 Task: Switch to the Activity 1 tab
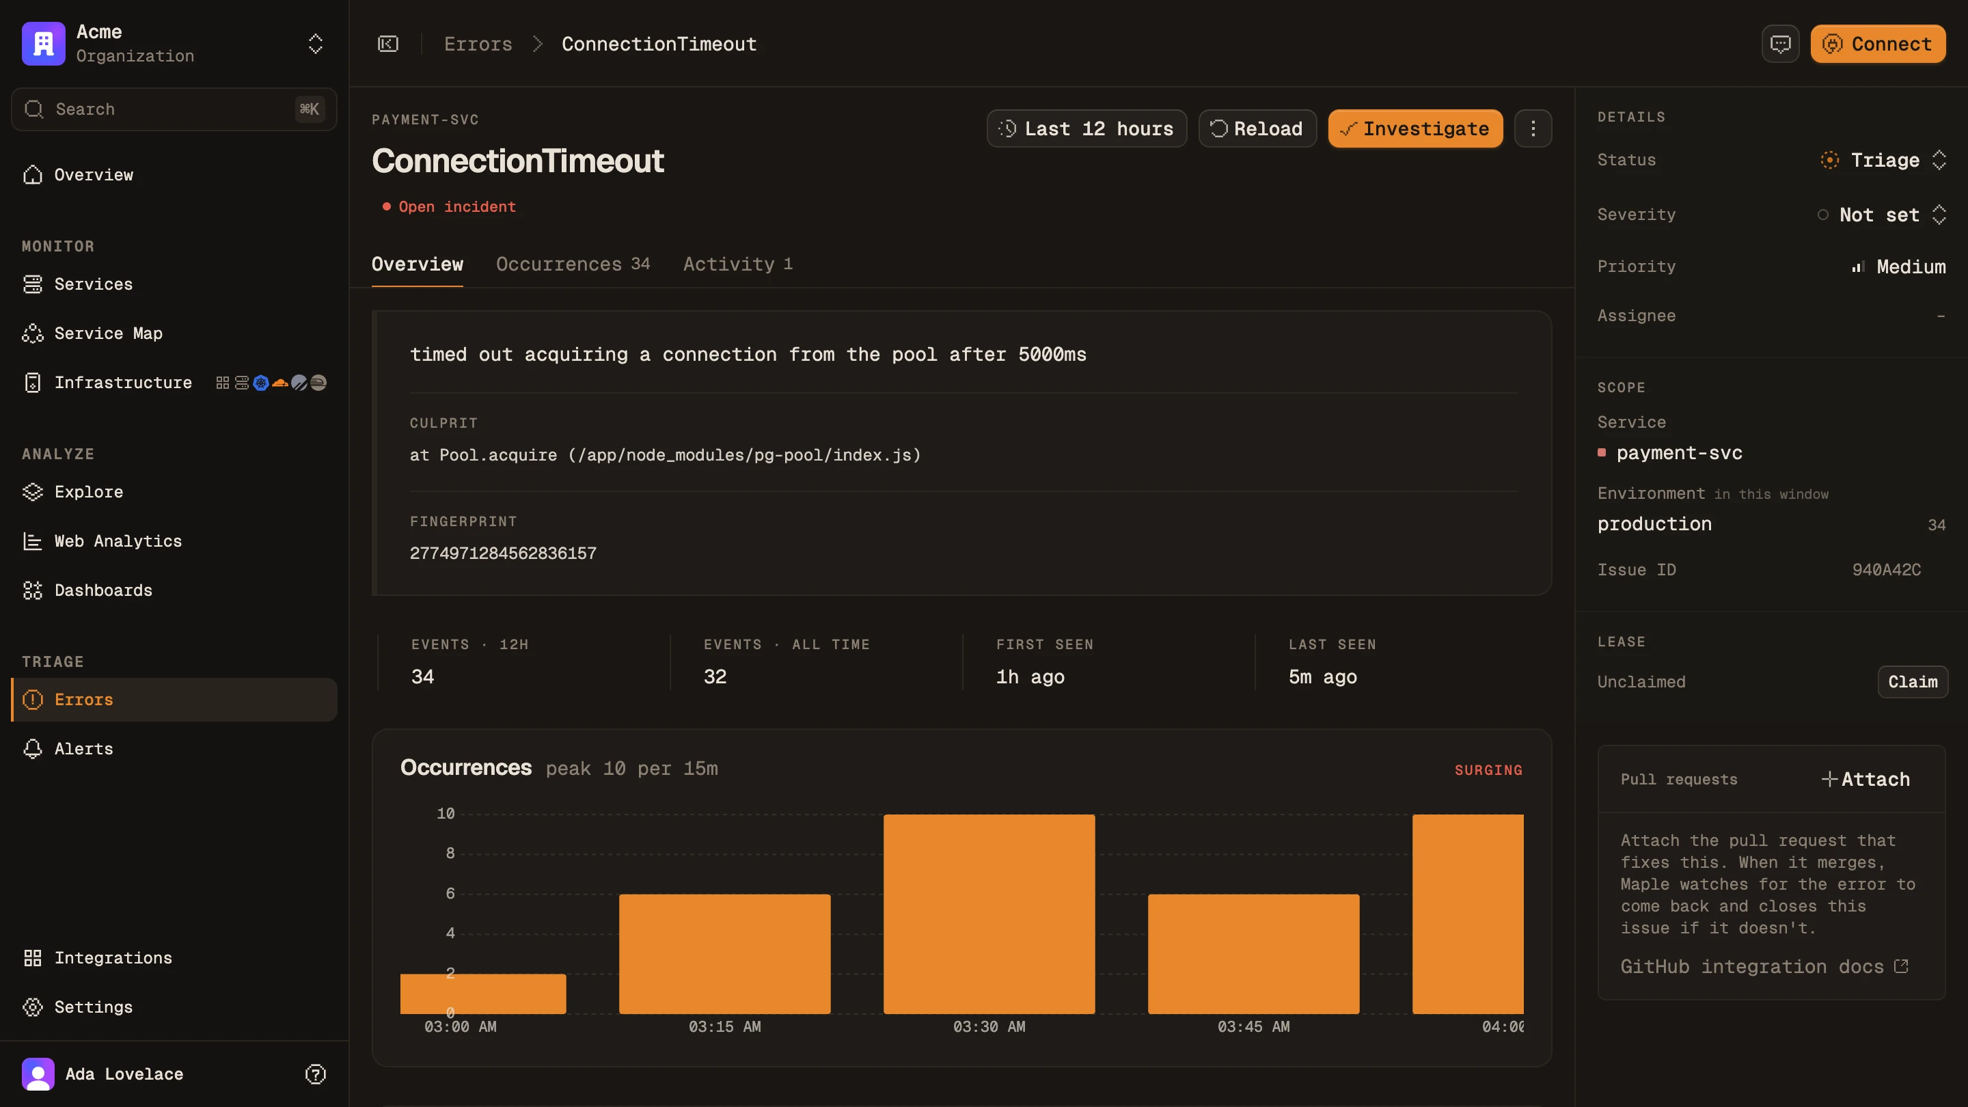tap(738, 264)
